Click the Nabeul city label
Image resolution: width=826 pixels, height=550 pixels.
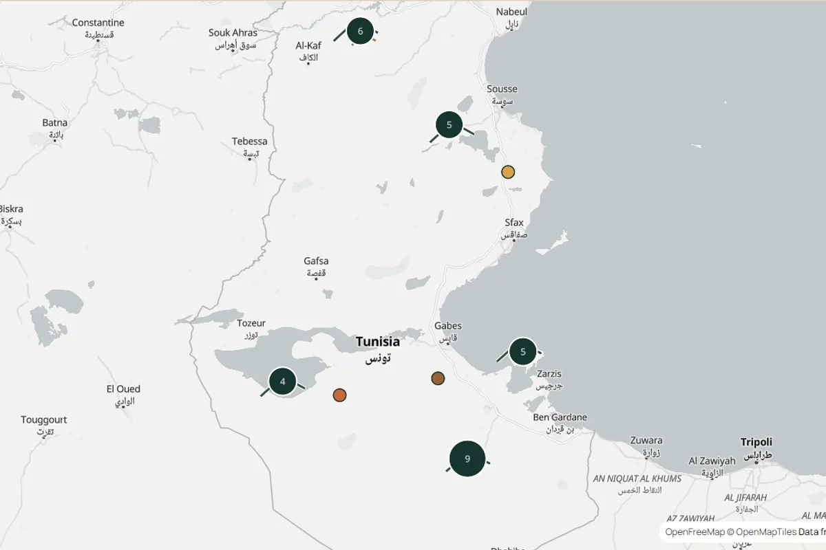coord(512,18)
